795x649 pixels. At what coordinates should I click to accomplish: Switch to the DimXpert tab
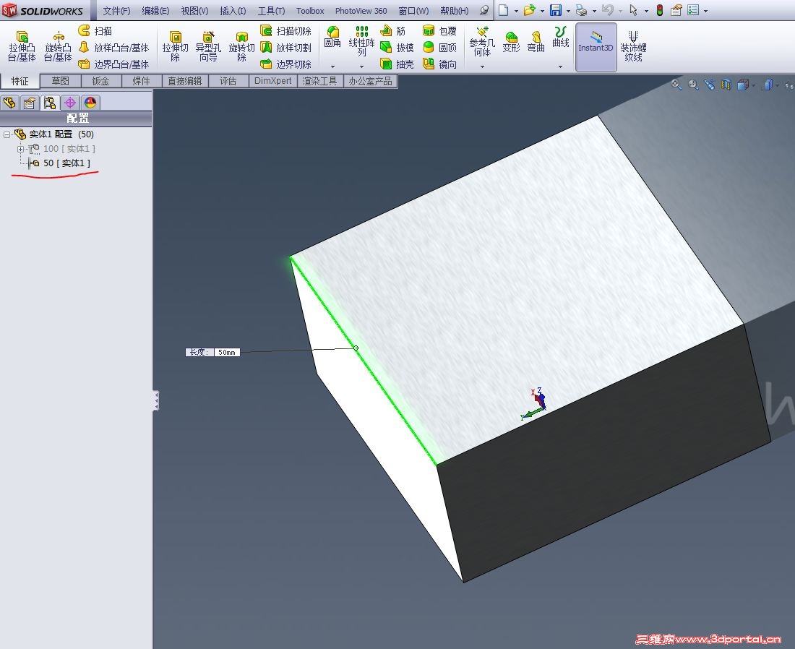(272, 81)
